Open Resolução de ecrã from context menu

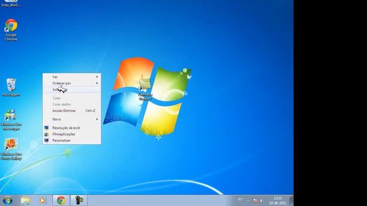click(72, 128)
